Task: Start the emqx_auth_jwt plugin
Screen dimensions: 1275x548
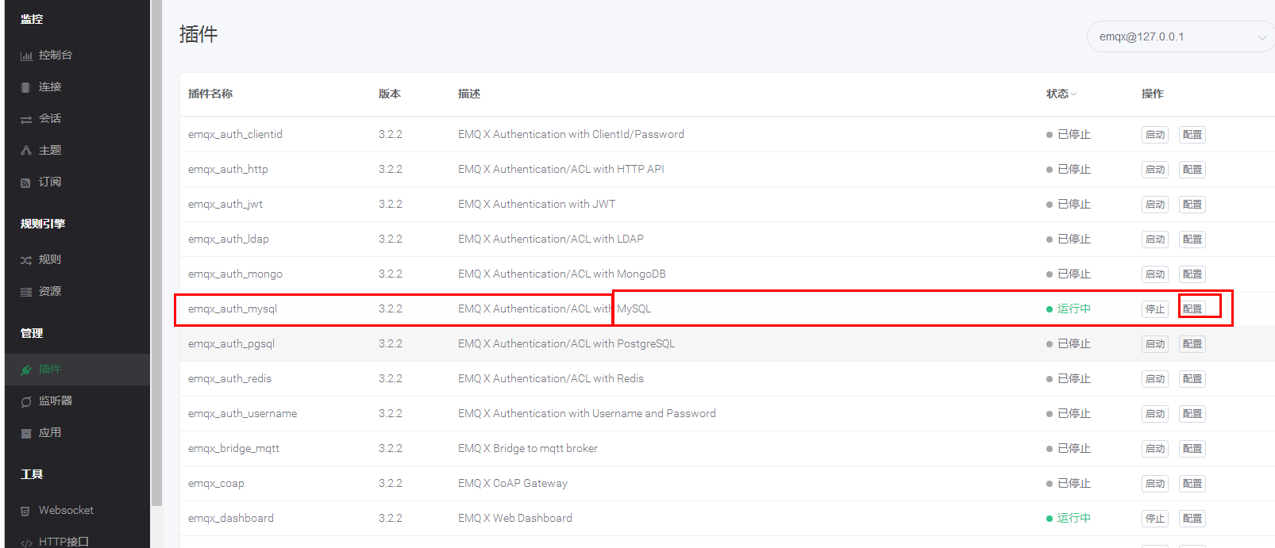Action: coord(1155,205)
